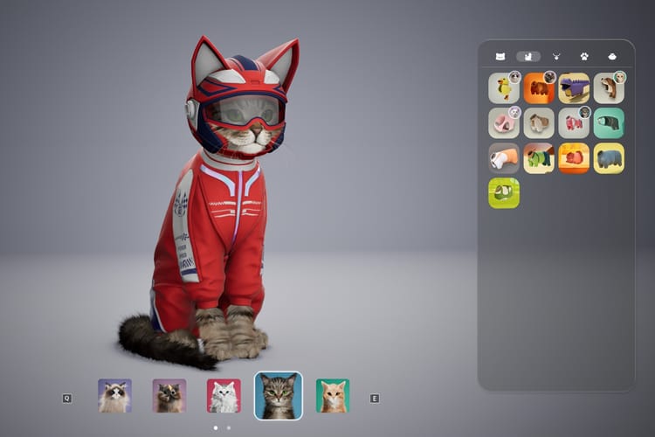The image size is (655, 437).
Task: Choose the red outfit on orange tile
Action: click(574, 158)
